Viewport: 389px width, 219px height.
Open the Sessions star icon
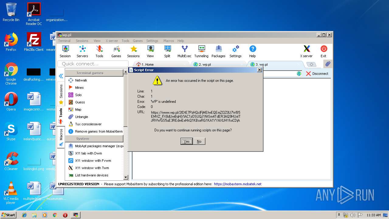click(x=133, y=51)
